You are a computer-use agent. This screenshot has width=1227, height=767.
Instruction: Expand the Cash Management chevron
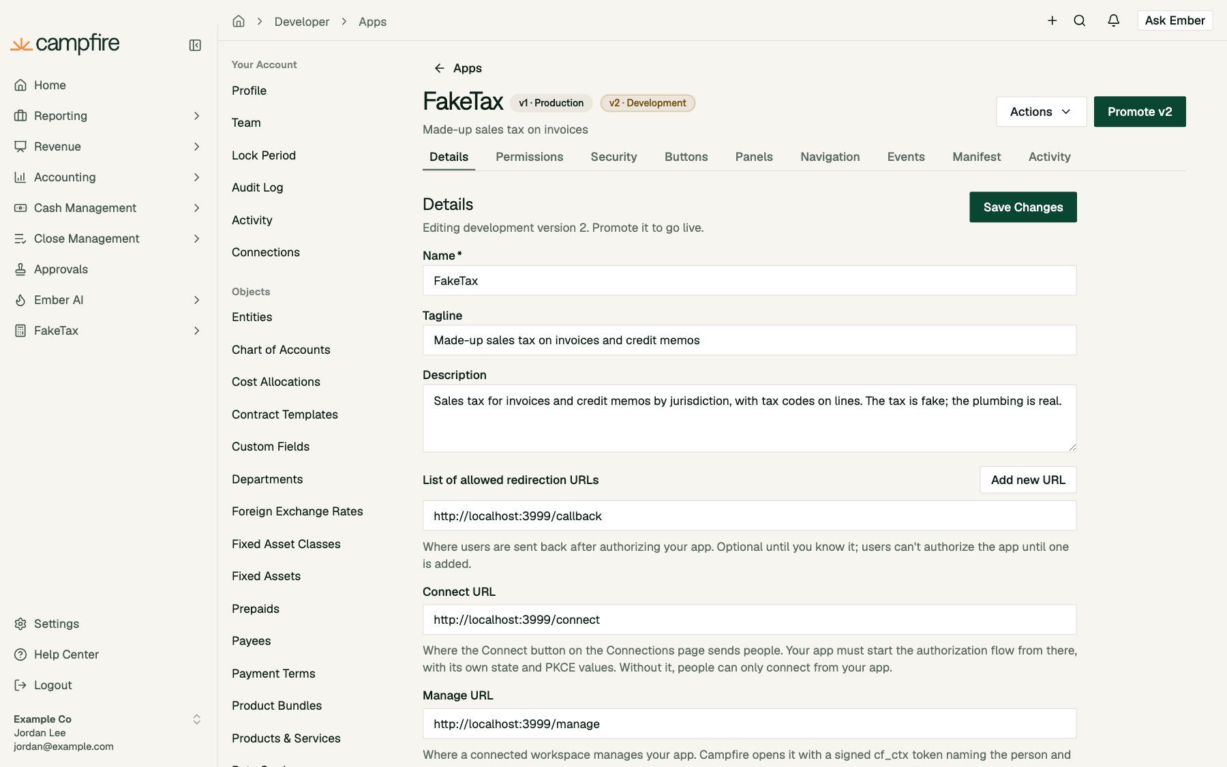click(196, 208)
